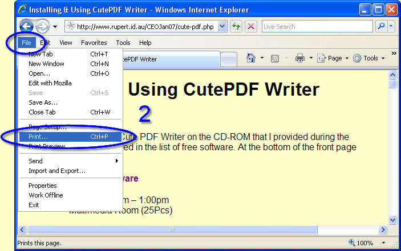Click the zoom magnifier icon in status bar
This screenshot has width=401, height=251.
click(x=352, y=242)
